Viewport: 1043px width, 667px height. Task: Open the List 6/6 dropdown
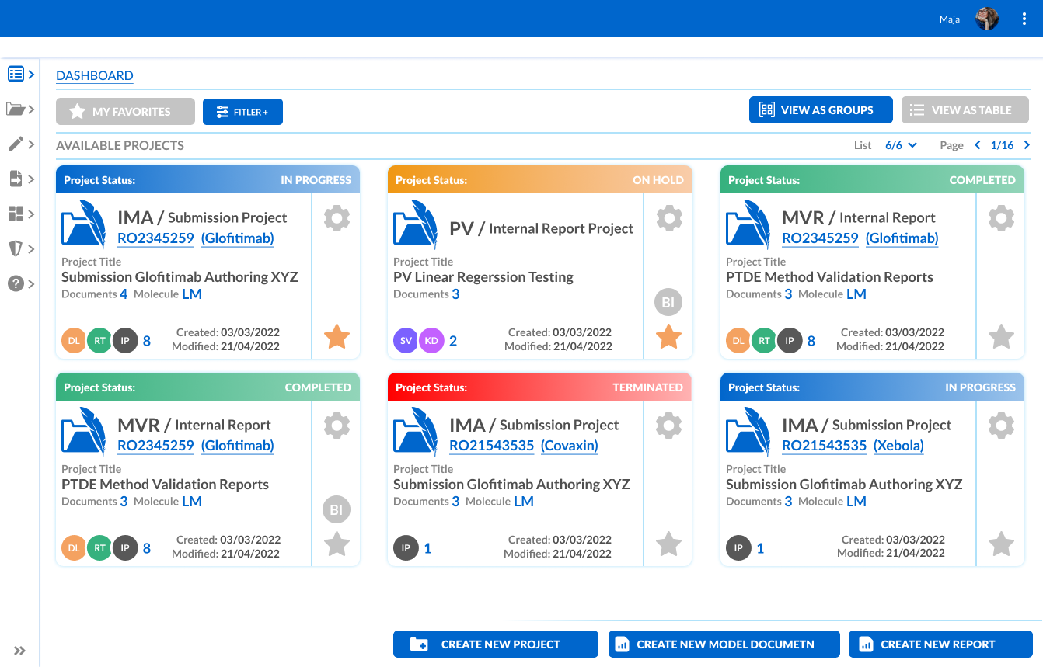point(900,144)
